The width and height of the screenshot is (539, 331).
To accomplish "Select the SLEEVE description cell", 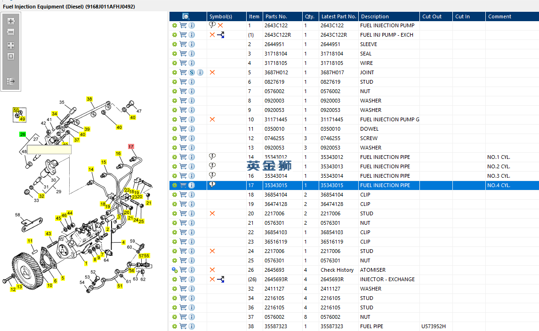I will click(x=369, y=44).
